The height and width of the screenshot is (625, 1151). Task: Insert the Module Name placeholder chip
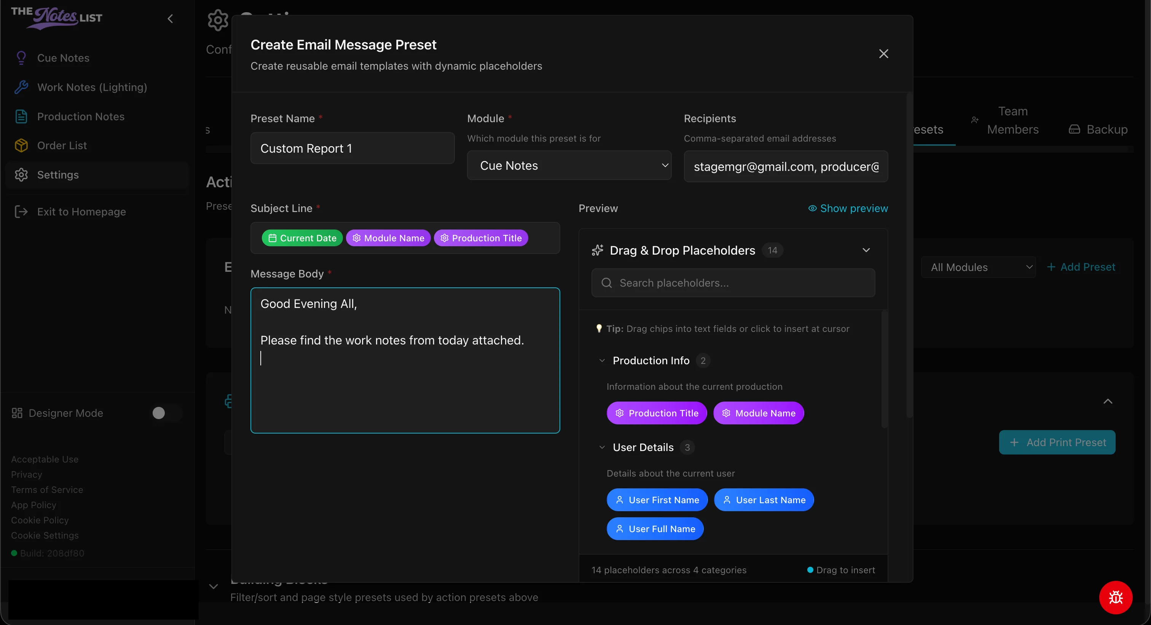[758, 413]
